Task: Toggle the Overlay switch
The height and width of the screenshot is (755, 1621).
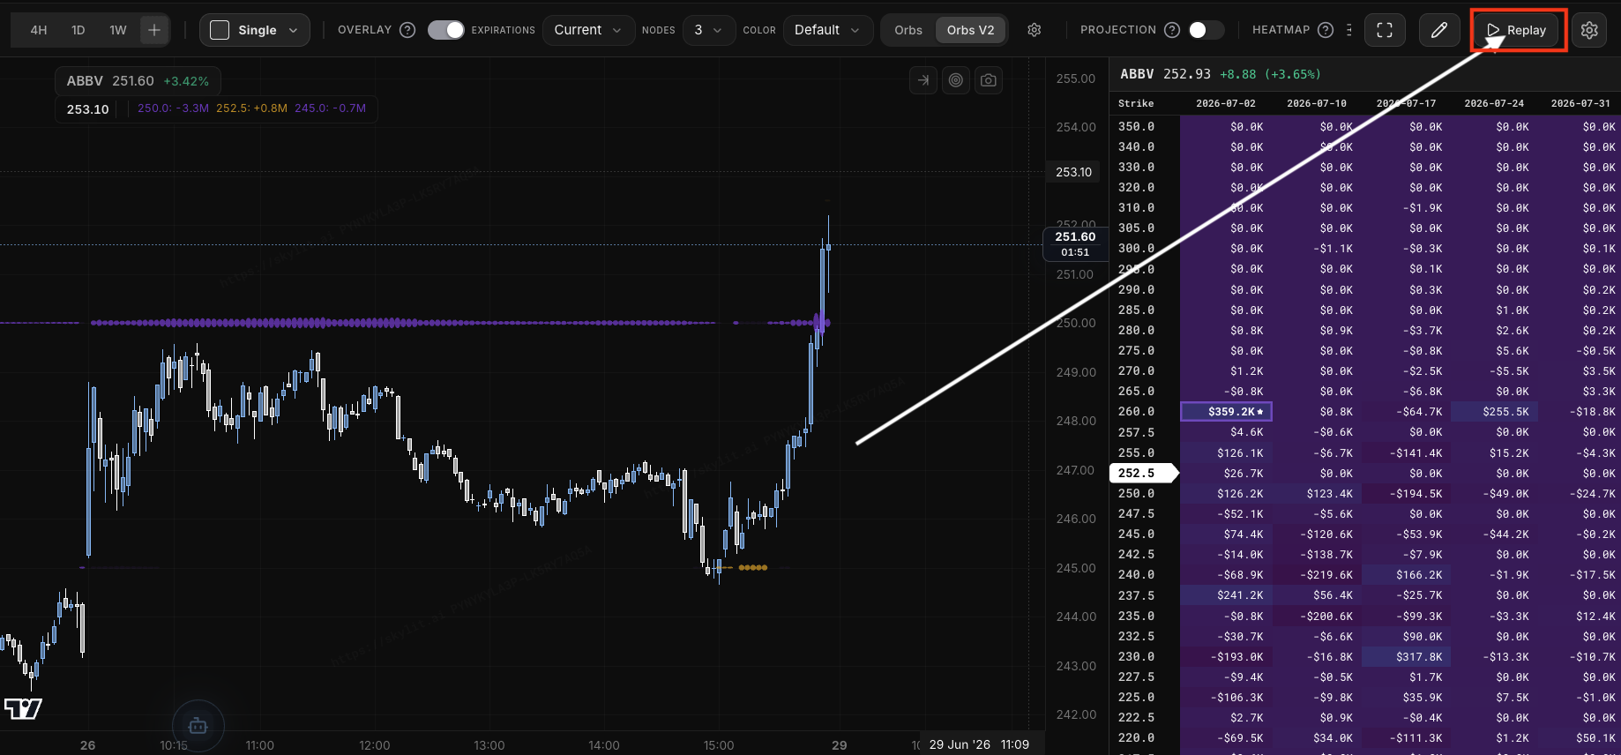Action: [x=446, y=30]
